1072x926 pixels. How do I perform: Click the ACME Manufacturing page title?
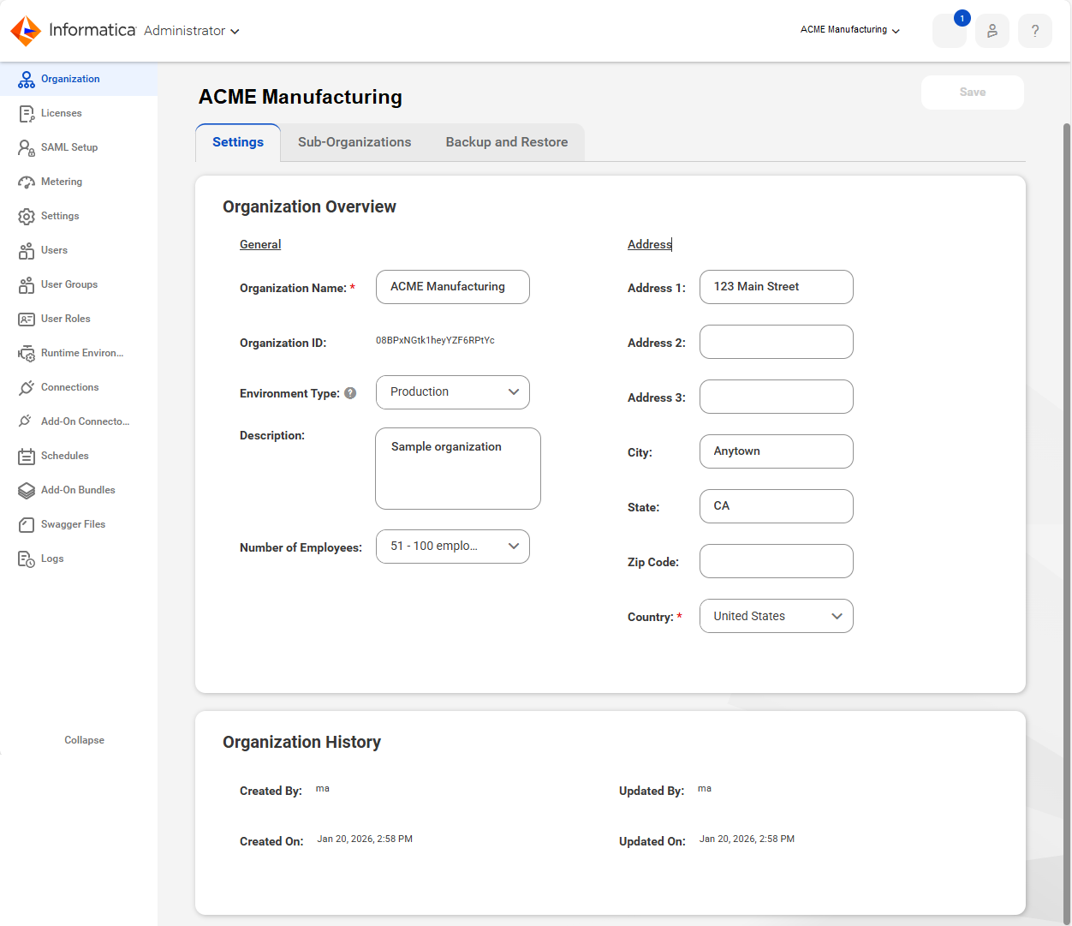click(301, 97)
